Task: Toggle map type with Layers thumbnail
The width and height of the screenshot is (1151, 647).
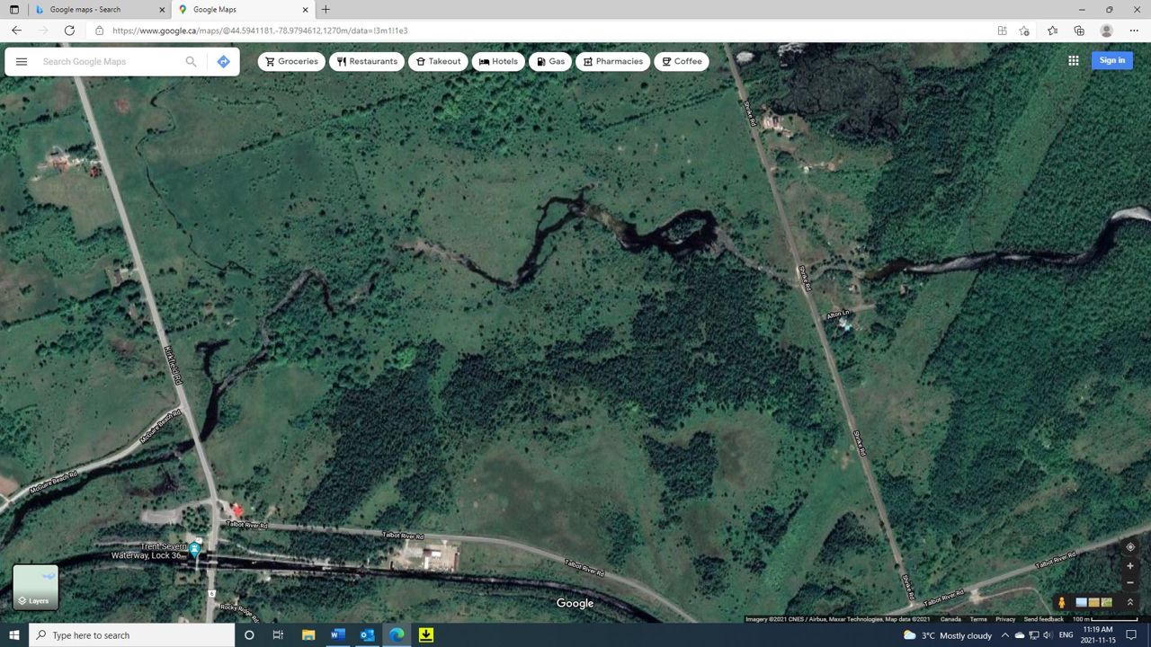Action: click(x=36, y=587)
